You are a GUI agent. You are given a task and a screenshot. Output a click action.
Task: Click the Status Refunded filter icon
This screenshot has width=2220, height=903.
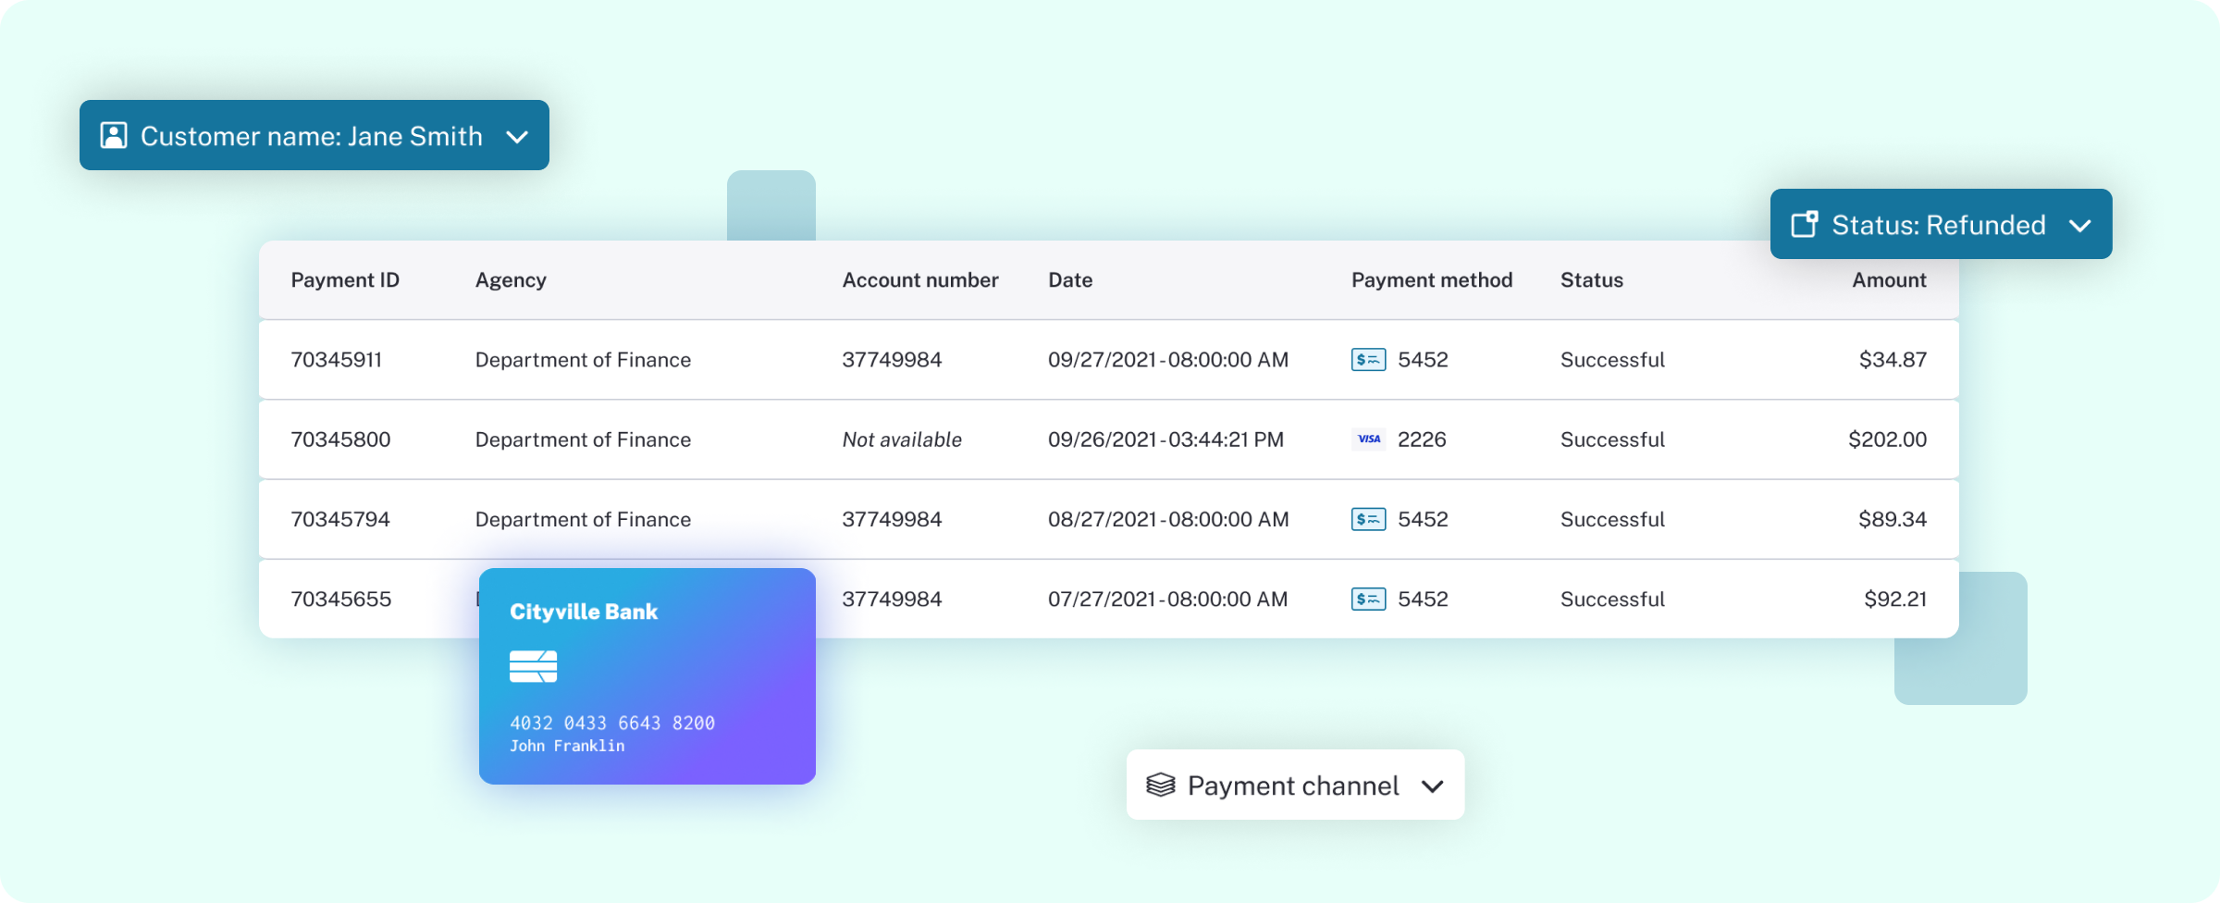tap(1804, 224)
